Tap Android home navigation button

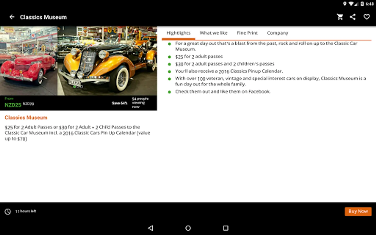pyautogui.click(x=188, y=228)
